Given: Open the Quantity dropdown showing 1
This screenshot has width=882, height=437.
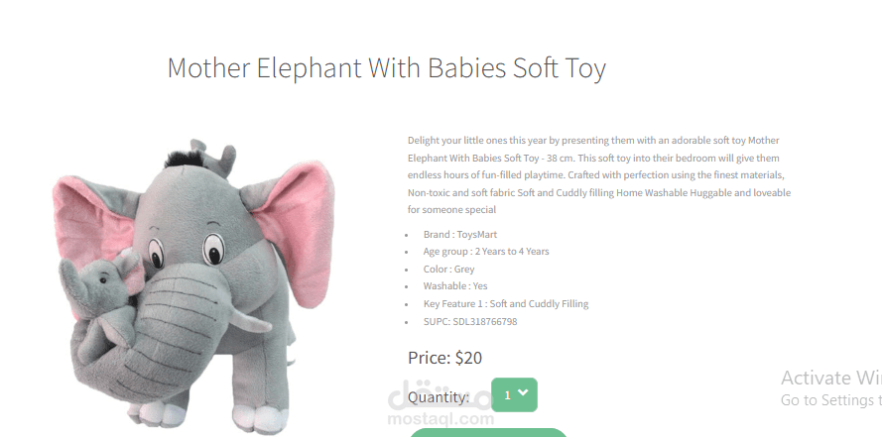Looking at the screenshot, I should [514, 394].
